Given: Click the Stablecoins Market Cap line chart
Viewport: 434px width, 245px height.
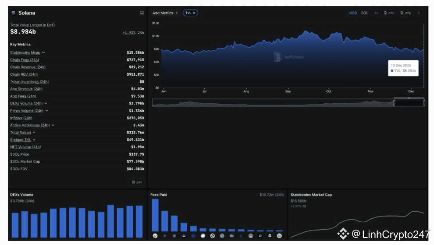Looking at the screenshot, I should [x=357, y=224].
